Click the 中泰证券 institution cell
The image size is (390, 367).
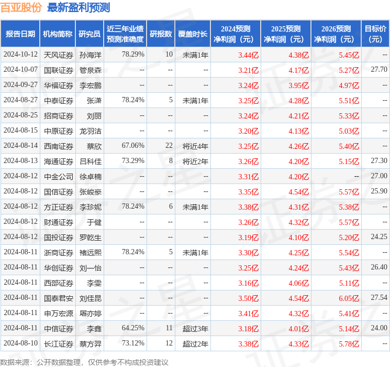click(59, 101)
